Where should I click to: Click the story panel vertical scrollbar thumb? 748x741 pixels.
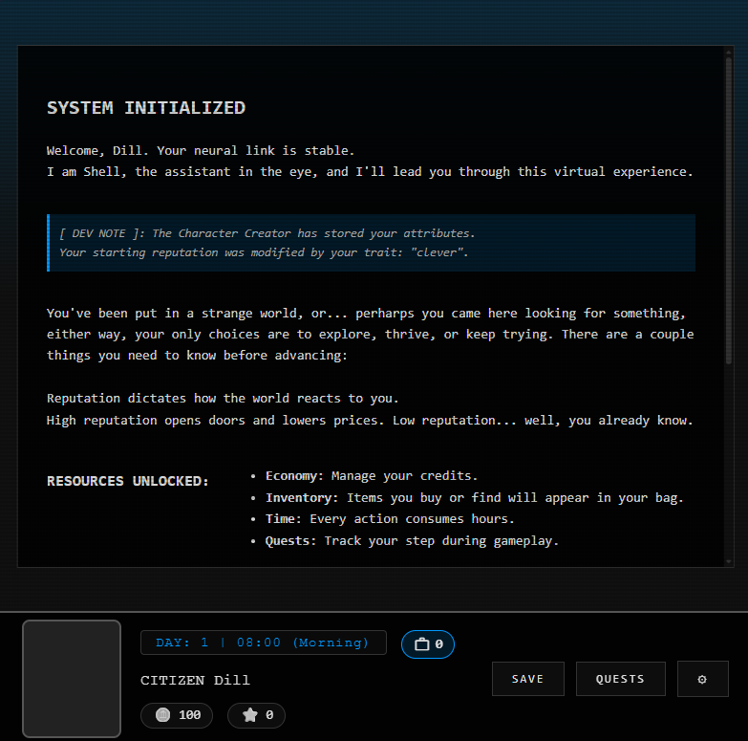tap(729, 210)
